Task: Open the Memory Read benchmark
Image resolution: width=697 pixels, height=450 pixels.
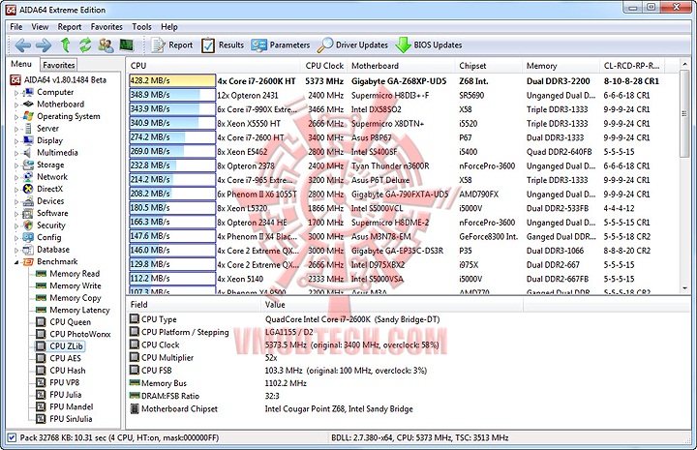Action: tap(75, 274)
